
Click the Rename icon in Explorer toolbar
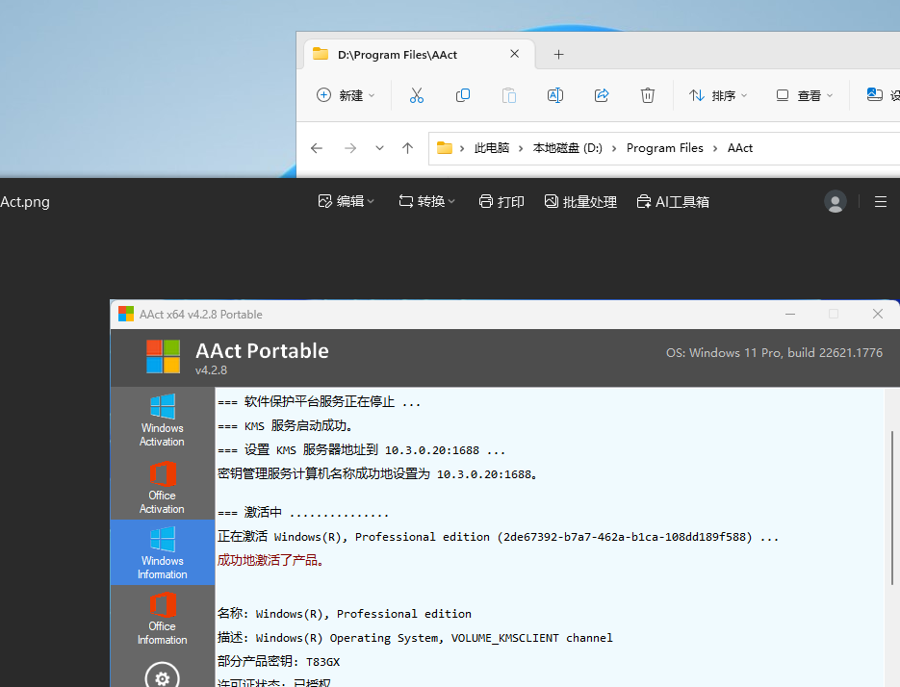(555, 95)
